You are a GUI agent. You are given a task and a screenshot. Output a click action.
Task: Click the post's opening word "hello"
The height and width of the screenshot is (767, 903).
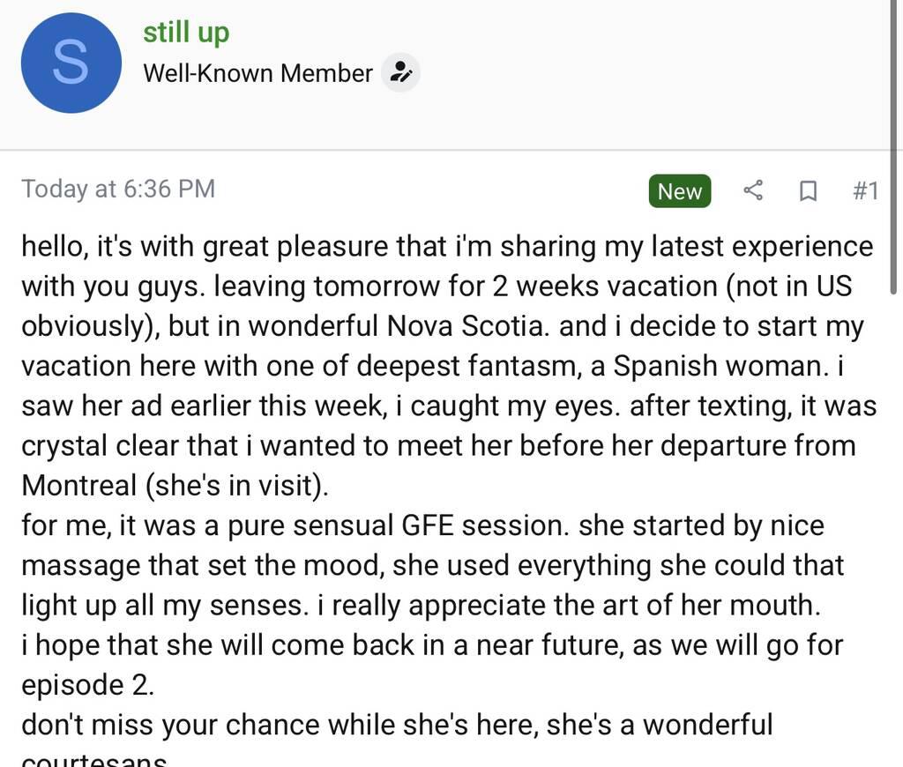[x=51, y=246]
